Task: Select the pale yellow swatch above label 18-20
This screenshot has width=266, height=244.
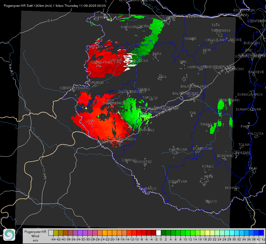Action: click(207, 233)
